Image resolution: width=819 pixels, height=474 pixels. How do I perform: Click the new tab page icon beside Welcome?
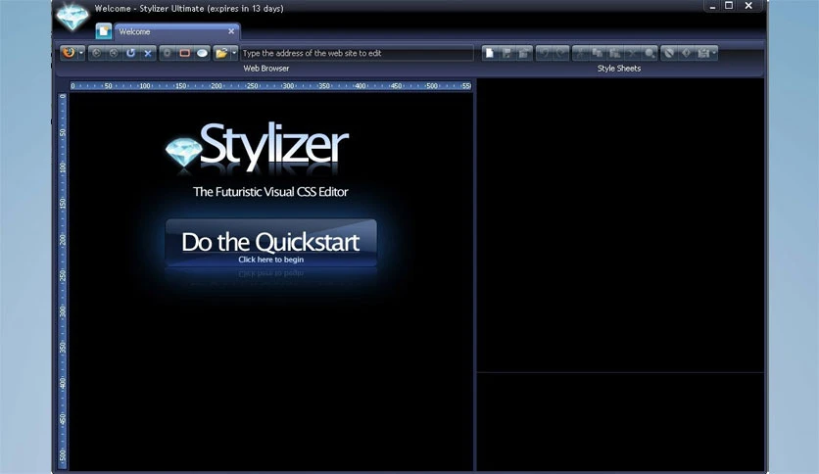coord(104,31)
